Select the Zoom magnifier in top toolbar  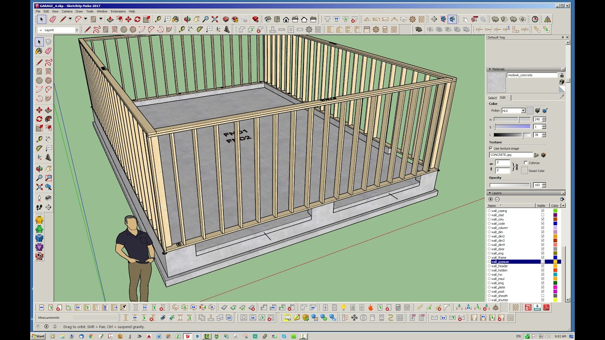[206, 19]
